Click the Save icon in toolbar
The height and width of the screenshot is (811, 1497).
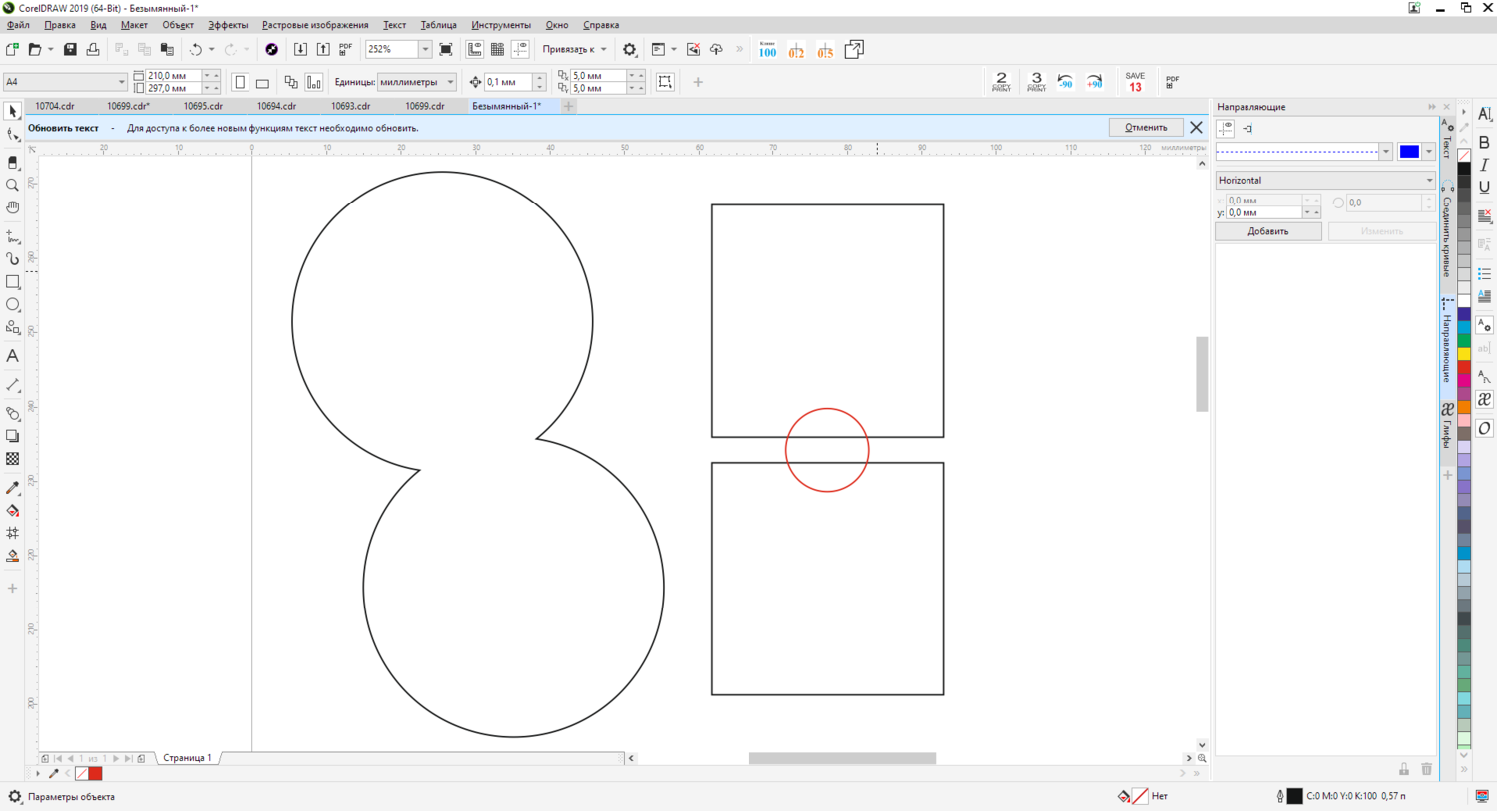[x=70, y=49]
